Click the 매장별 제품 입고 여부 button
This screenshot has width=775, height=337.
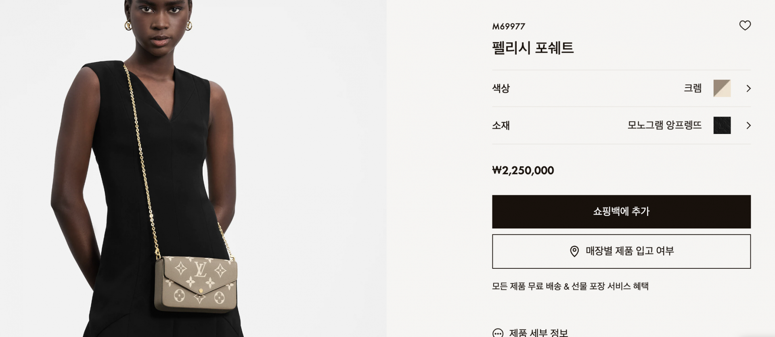coord(621,251)
